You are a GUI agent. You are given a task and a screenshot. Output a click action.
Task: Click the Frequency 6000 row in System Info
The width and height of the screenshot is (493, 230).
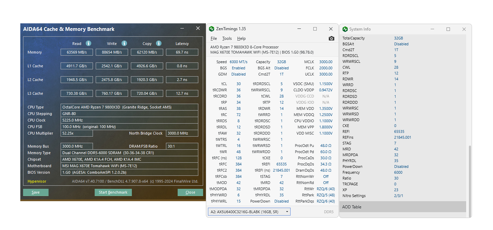coord(403,172)
